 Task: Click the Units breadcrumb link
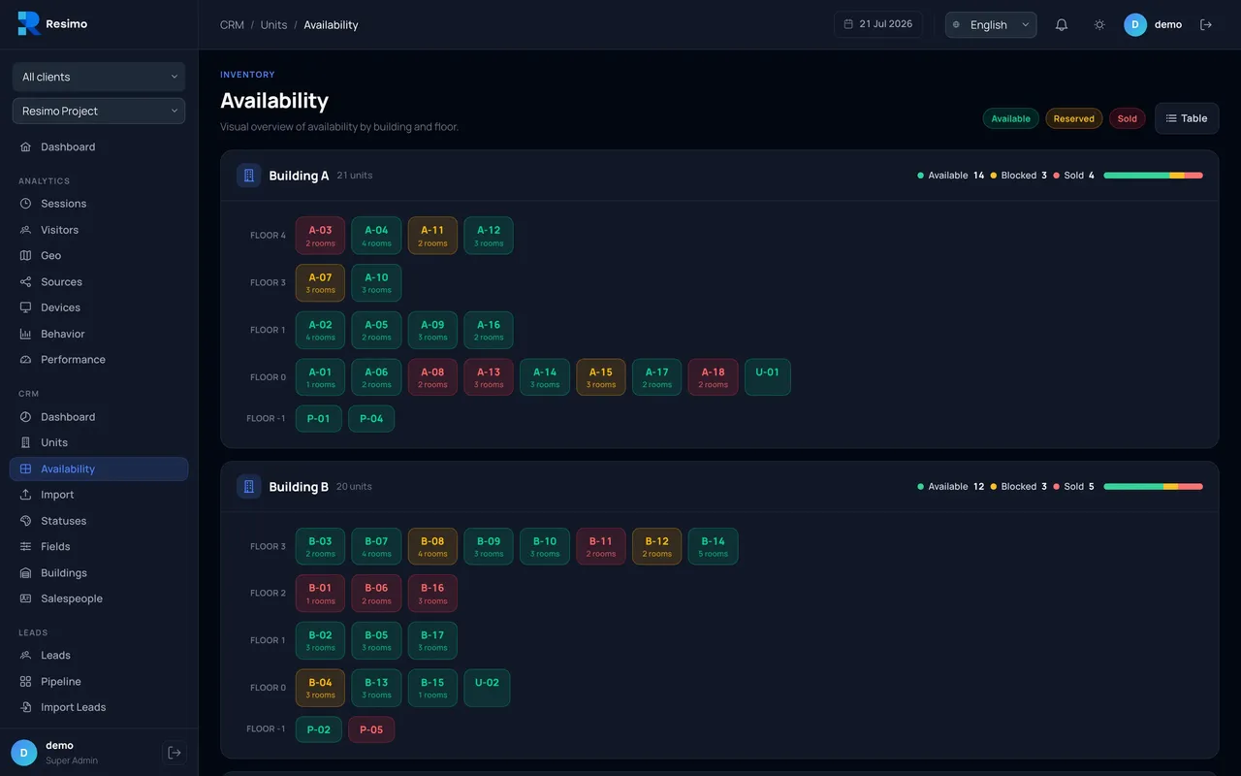273,25
